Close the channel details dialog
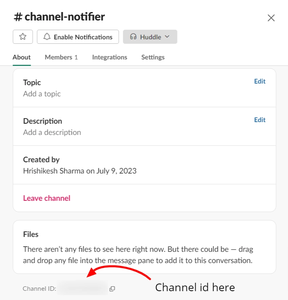The height and width of the screenshot is (300, 288). pyautogui.click(x=271, y=18)
